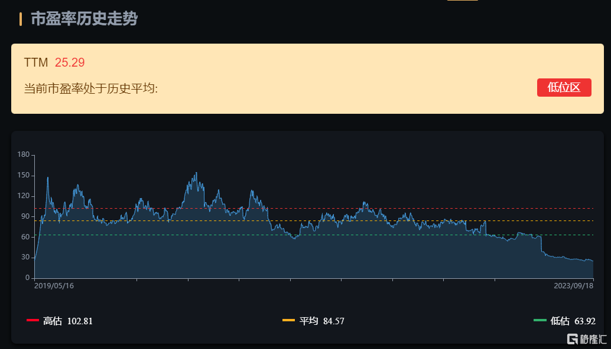Click the 90 y-axis label
Viewport: 611px width, 349px height.
25,216
